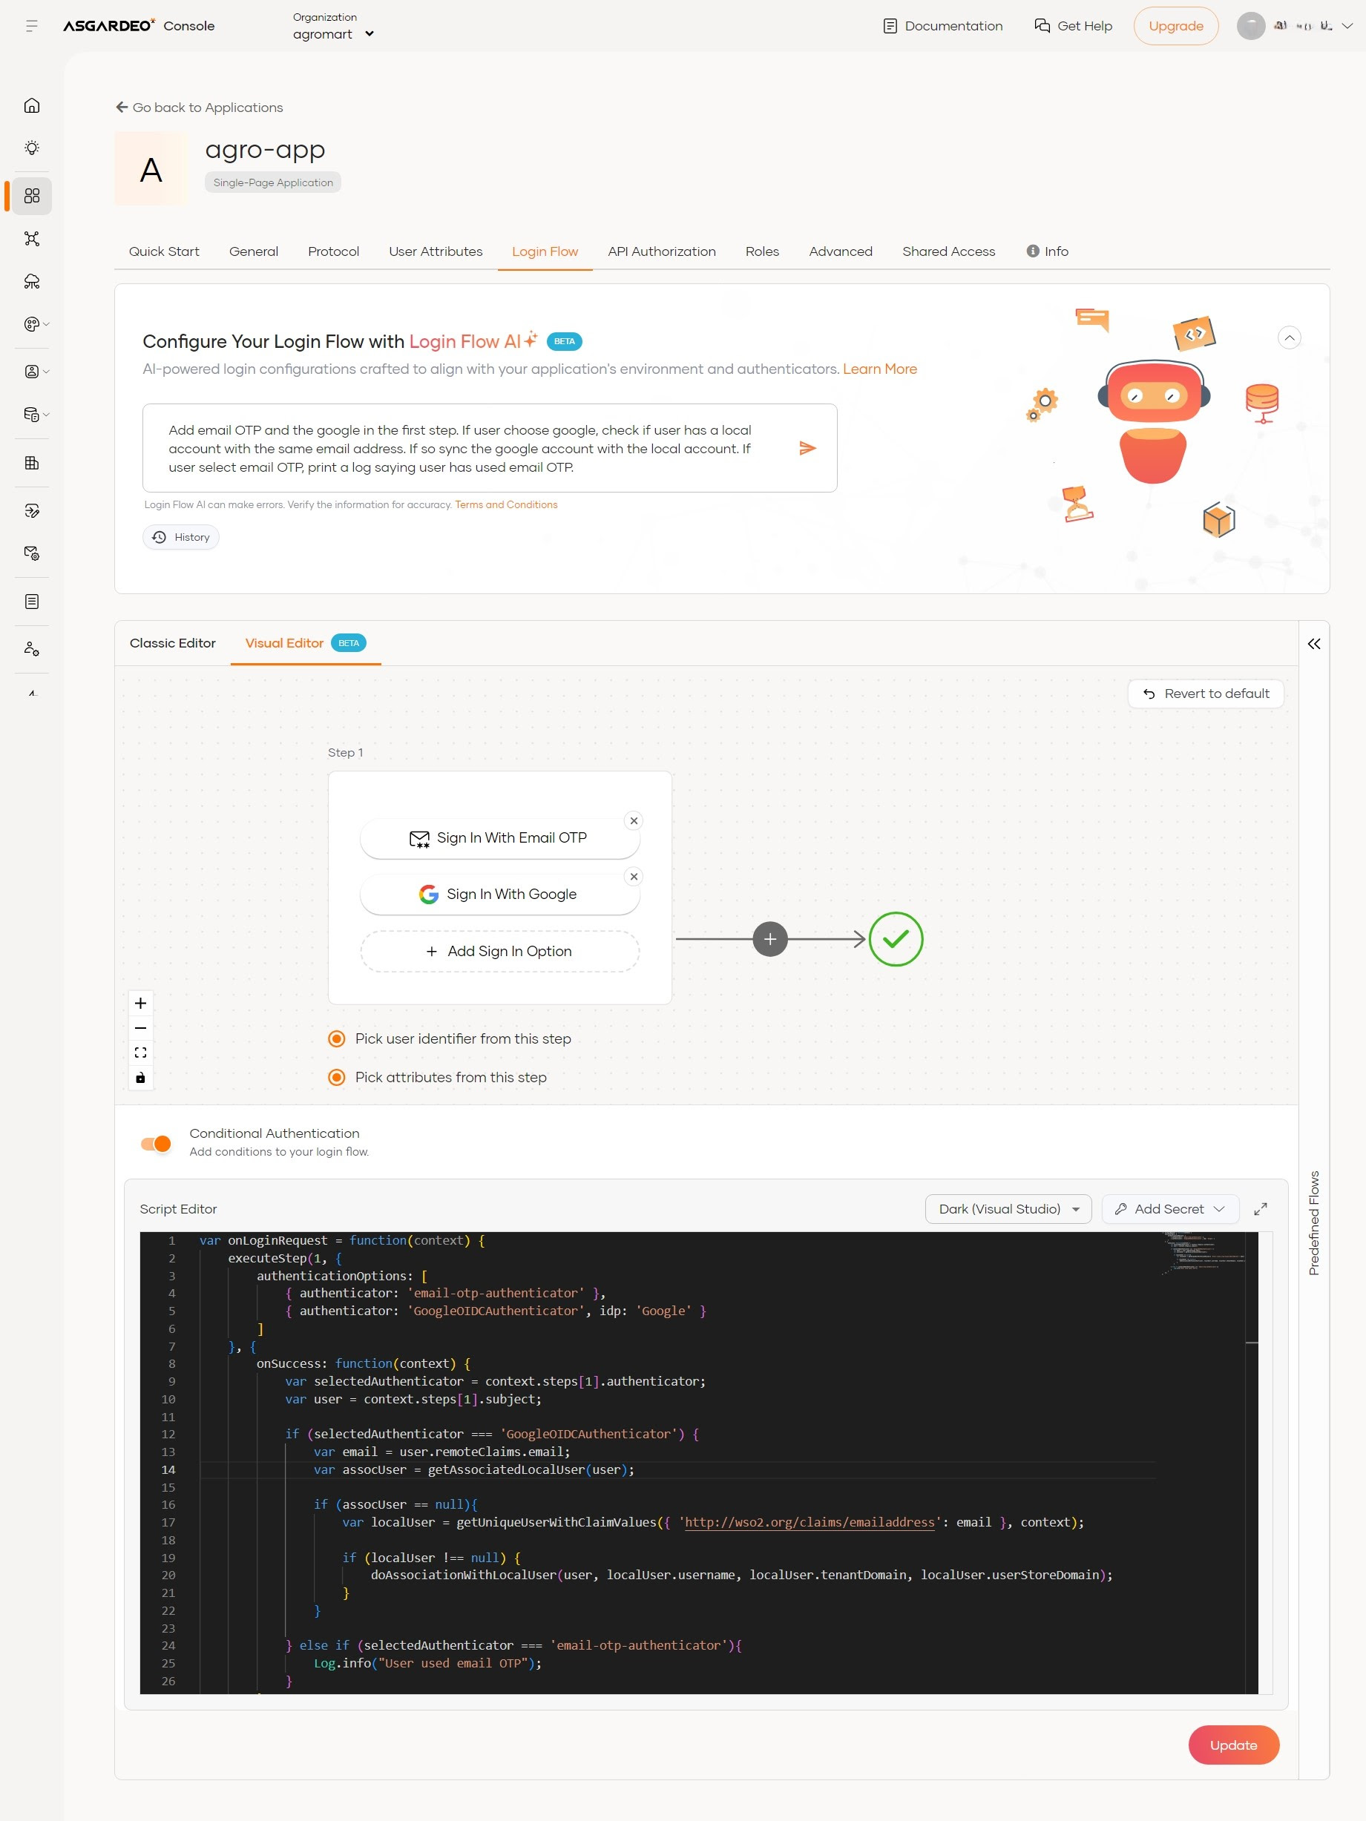This screenshot has width=1366, height=1821.
Task: Select Pick user identifier from this step
Action: [337, 1039]
